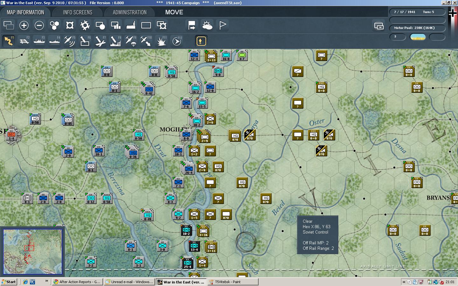Select the 9-2 cyan unit counter
The image size is (458, 286).
pyautogui.click(x=178, y=214)
